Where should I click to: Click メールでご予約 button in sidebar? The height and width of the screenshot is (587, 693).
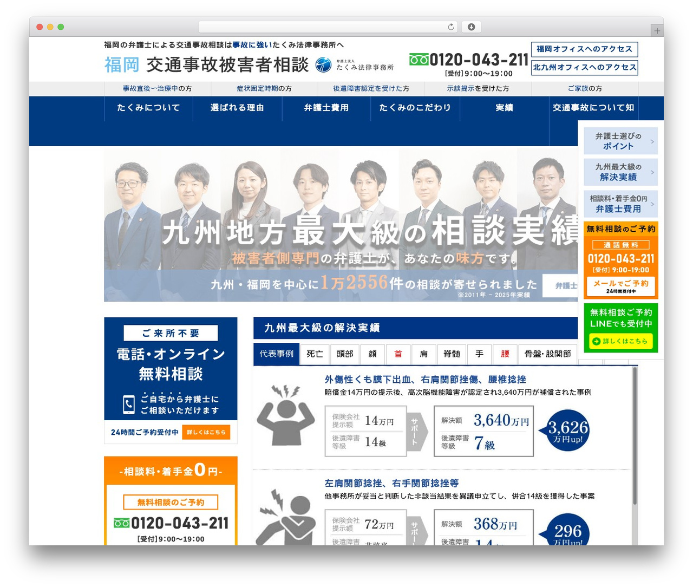coord(620,286)
